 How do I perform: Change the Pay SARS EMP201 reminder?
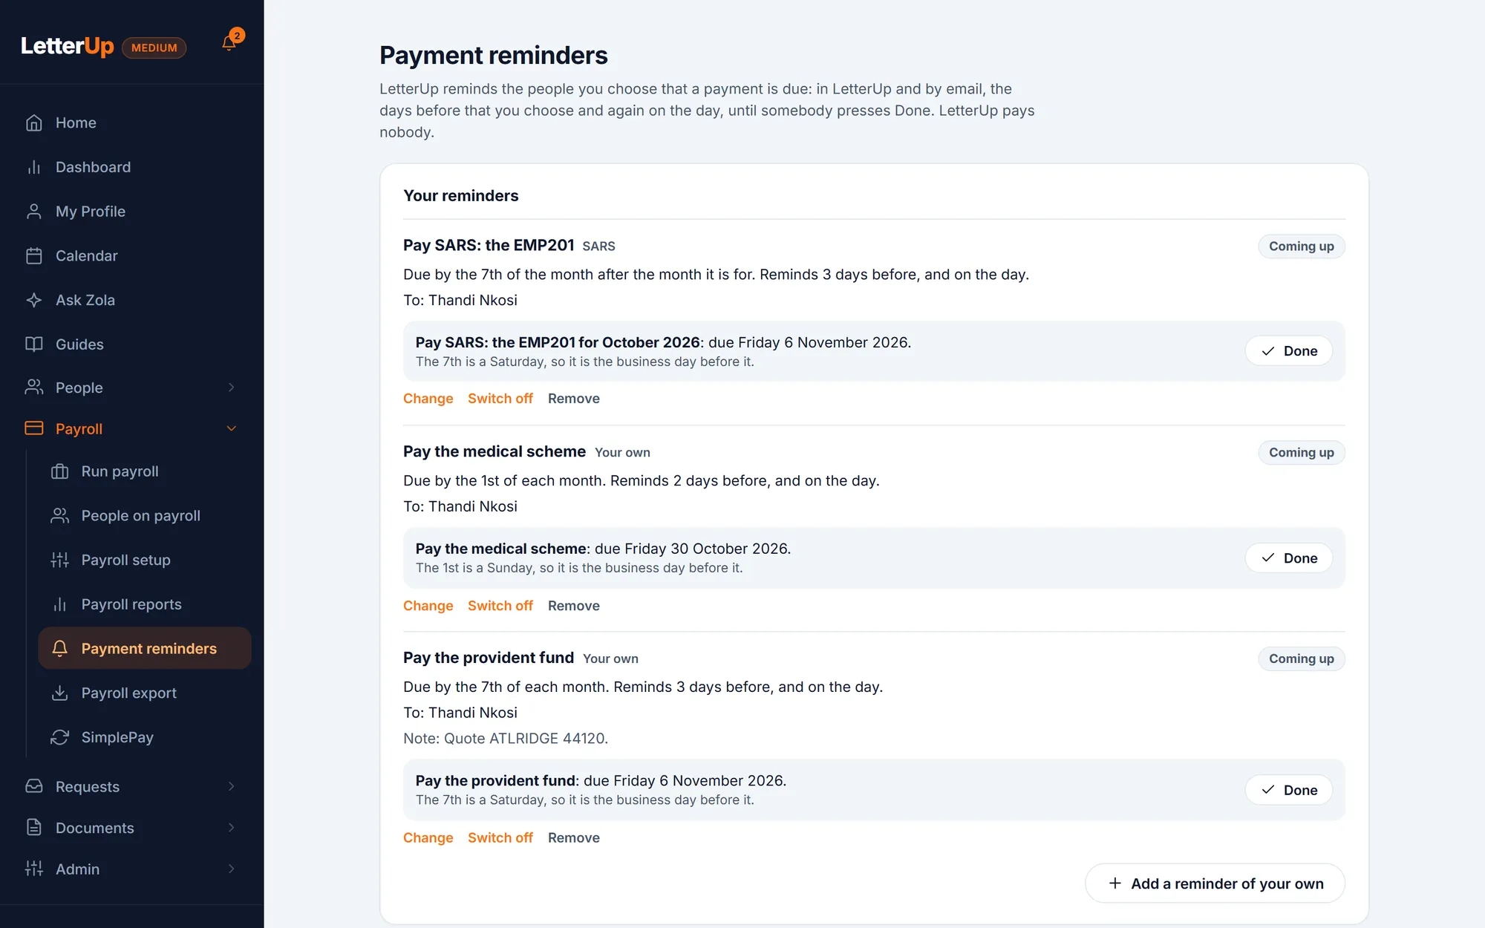pos(428,399)
